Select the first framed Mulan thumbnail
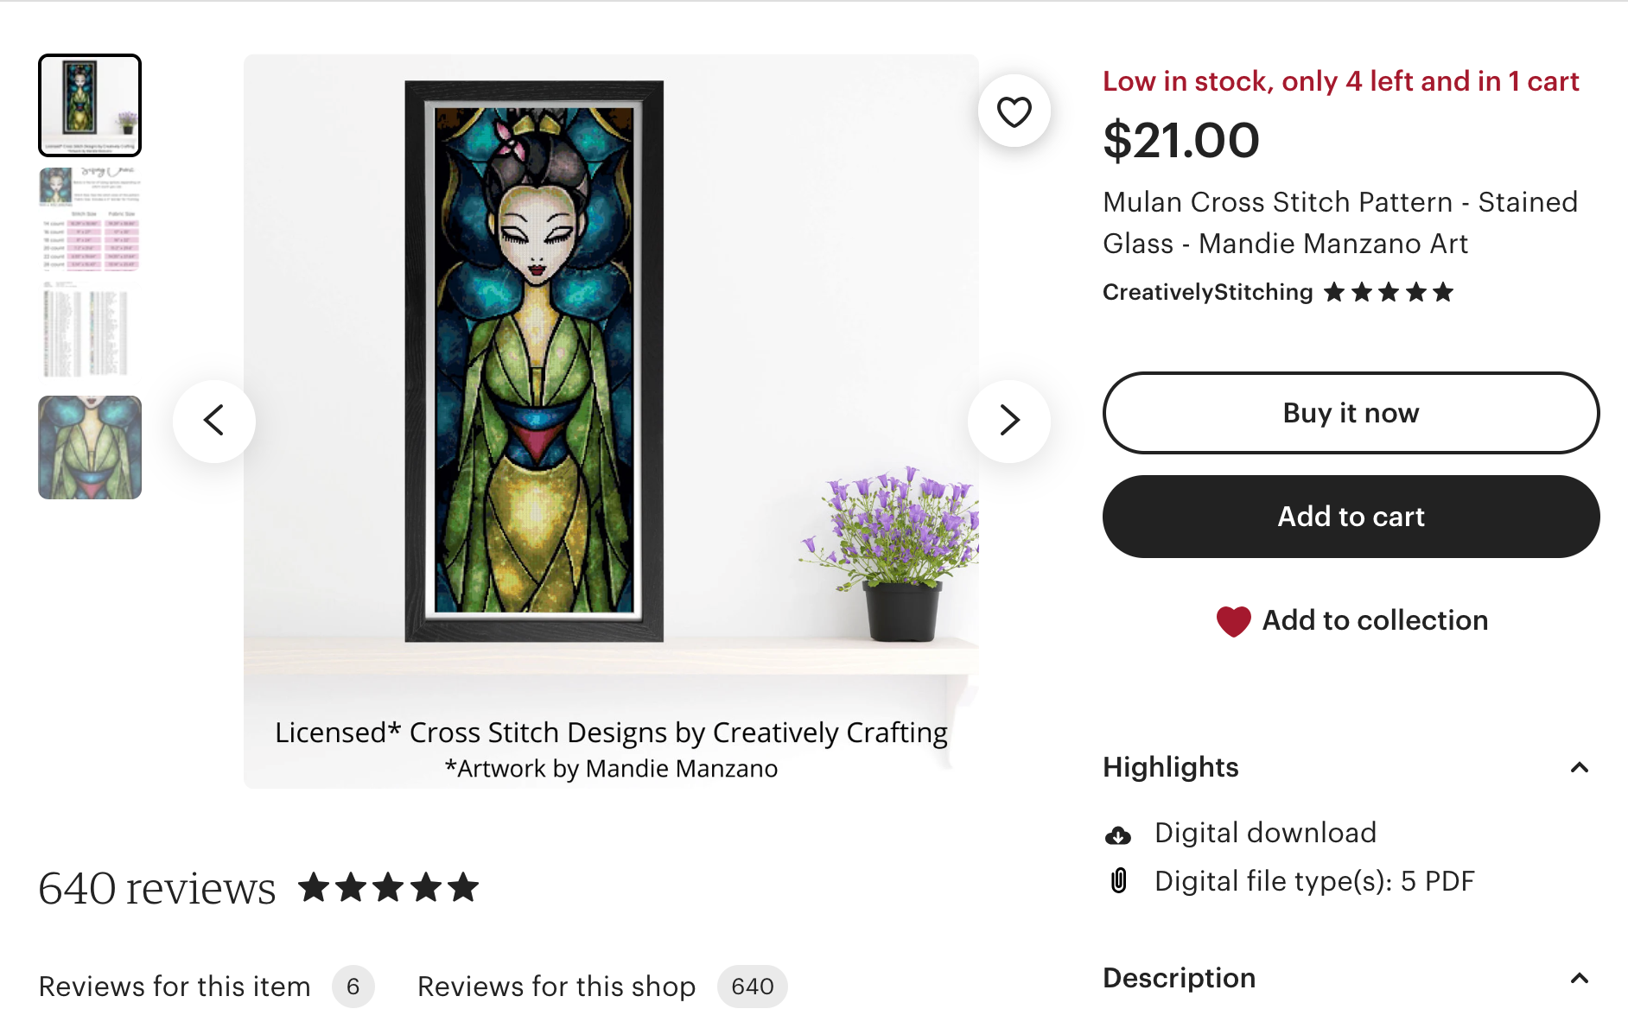This screenshot has width=1628, height=1028. [x=90, y=105]
